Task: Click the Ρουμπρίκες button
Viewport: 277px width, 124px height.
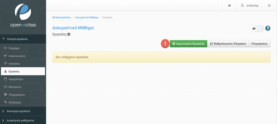Action: [259, 44]
